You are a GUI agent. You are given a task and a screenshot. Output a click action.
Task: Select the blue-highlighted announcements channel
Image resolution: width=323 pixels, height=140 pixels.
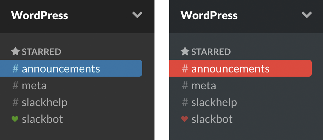(x=61, y=69)
